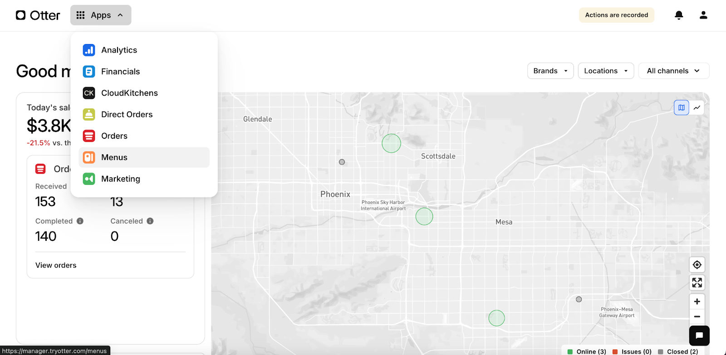
Task: Click the green location circle near Scottsdale
Action: [391, 143]
